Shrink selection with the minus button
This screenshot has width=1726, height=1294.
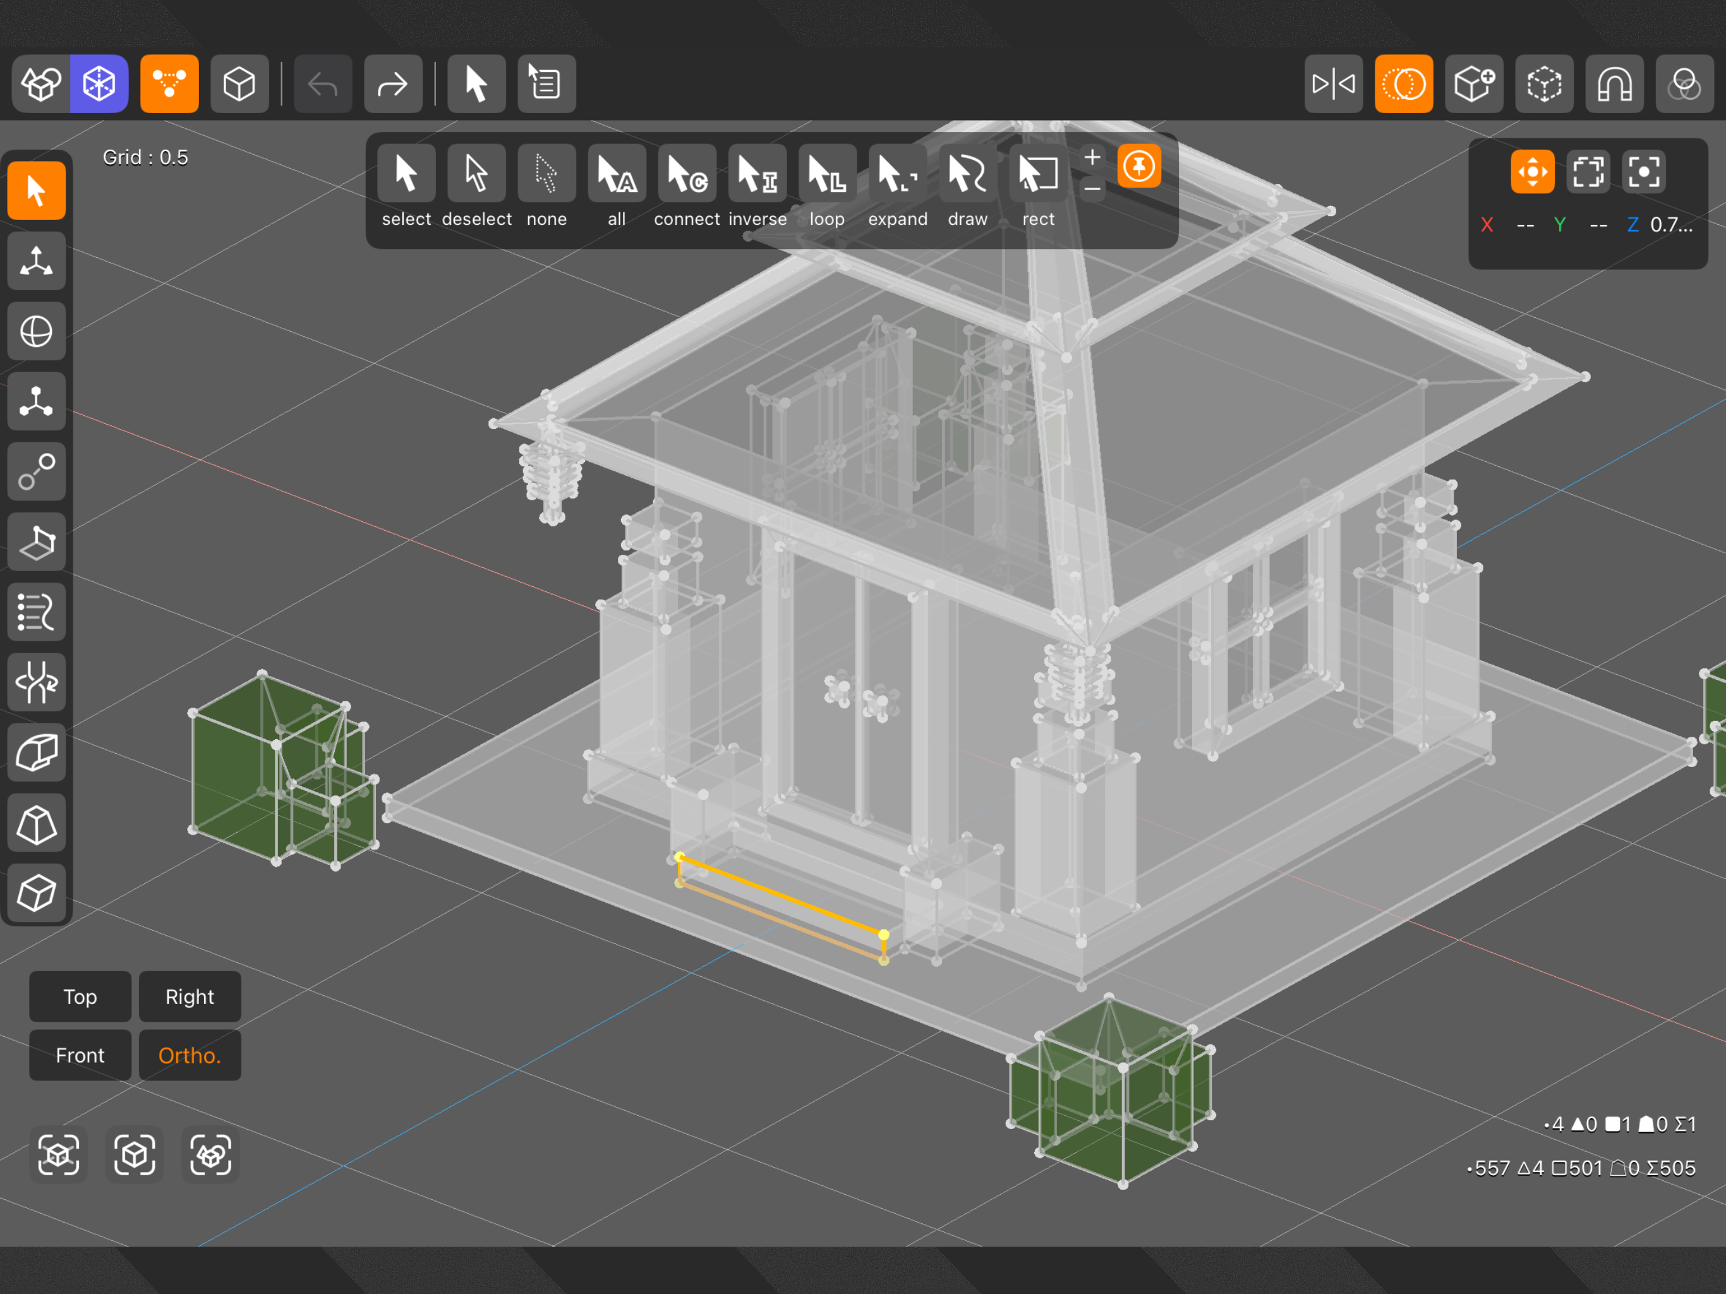click(1092, 189)
